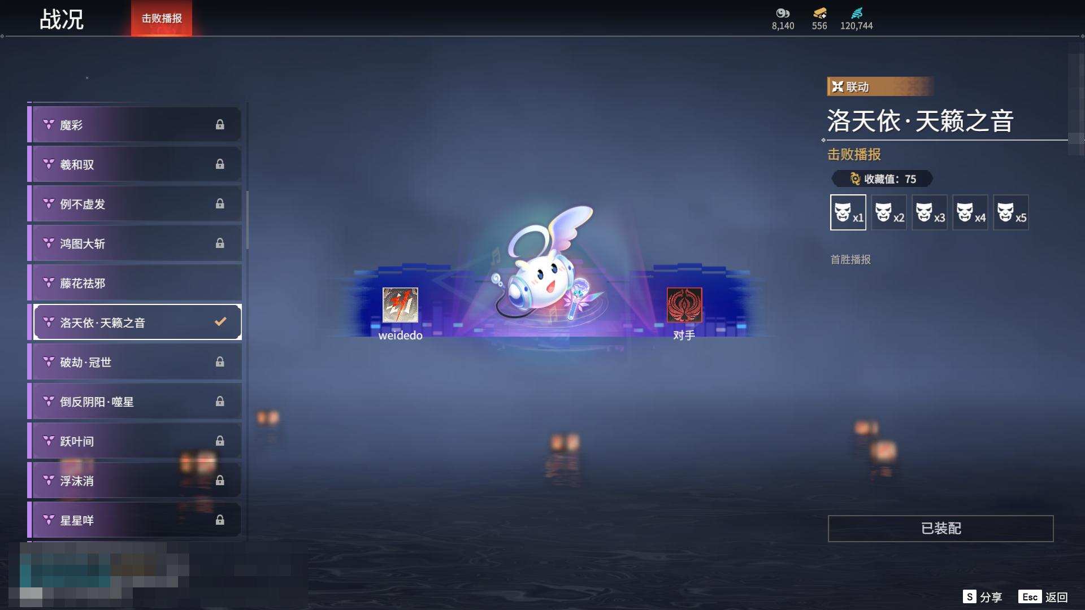The height and width of the screenshot is (610, 1085).
Task: Click the weidedo player avatar icon
Action: click(400, 306)
